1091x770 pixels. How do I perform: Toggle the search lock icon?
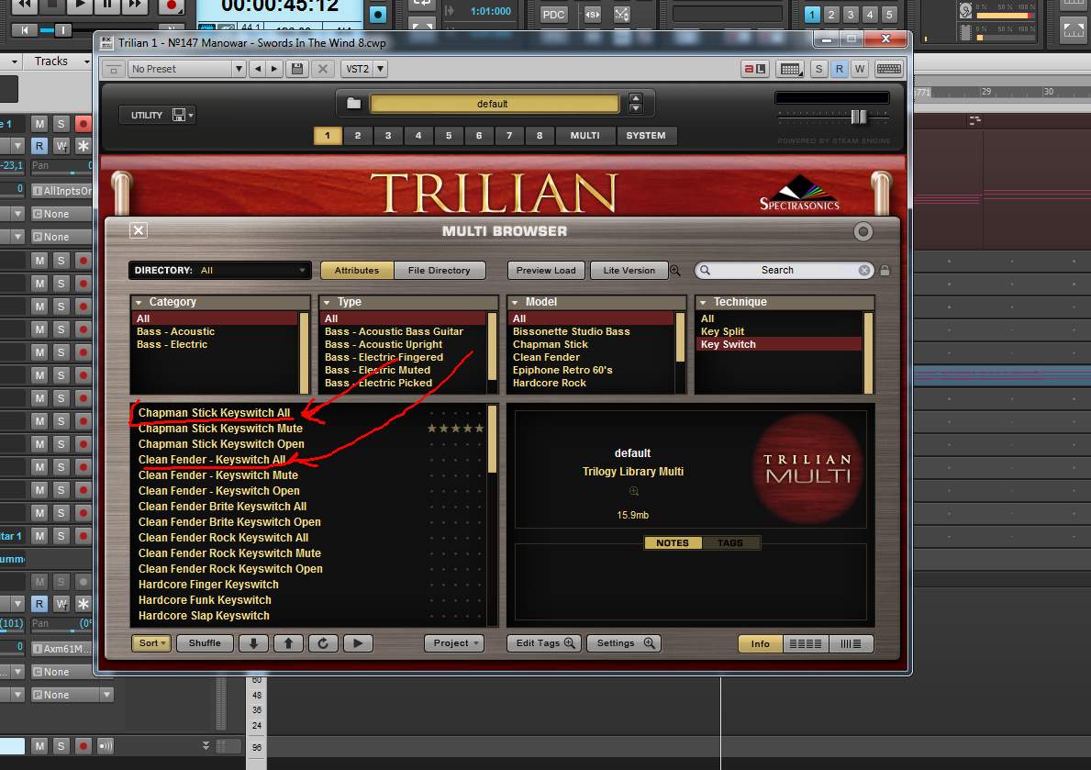click(885, 270)
